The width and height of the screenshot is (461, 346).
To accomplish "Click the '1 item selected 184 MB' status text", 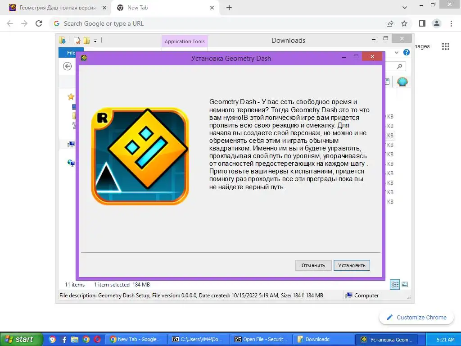I will click(122, 285).
